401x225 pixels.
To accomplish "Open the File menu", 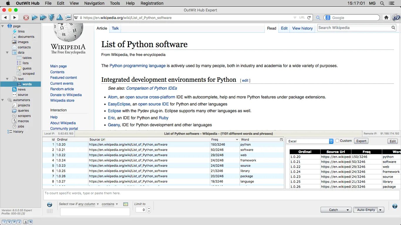I will tap(48, 3).
